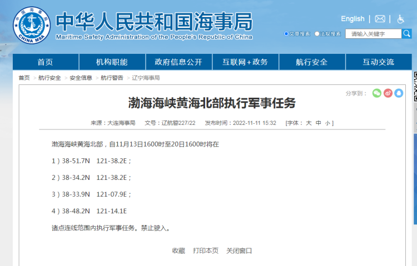Click the China MSA logo
Screen dimensions: 417x266
pyautogui.click(x=31, y=25)
